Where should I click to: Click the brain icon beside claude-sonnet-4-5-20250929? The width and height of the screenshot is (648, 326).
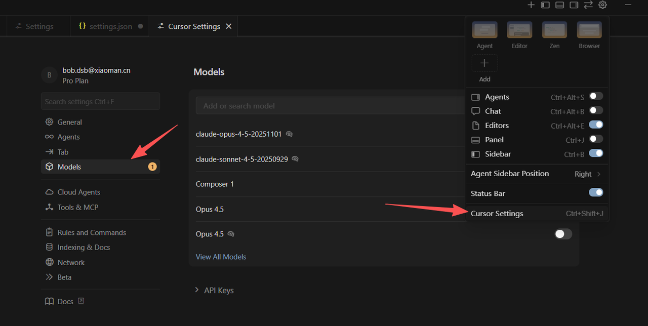click(295, 159)
